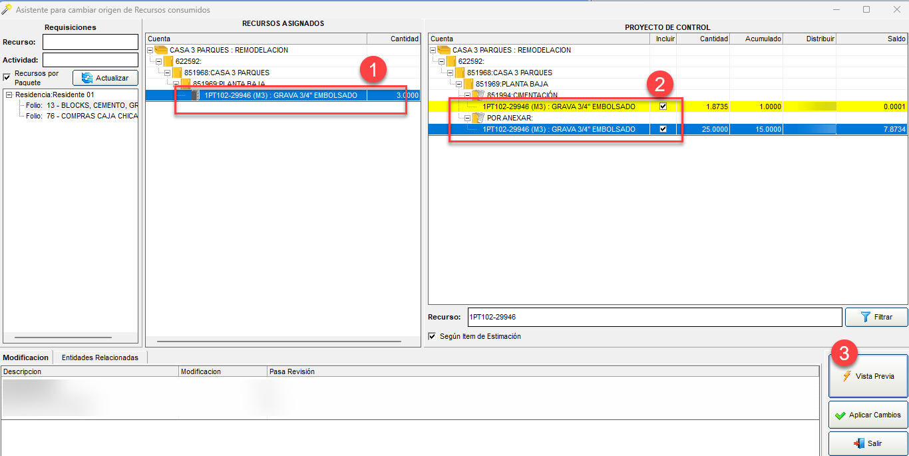Click the Actividad input field
The width and height of the screenshot is (909, 456).
90,60
